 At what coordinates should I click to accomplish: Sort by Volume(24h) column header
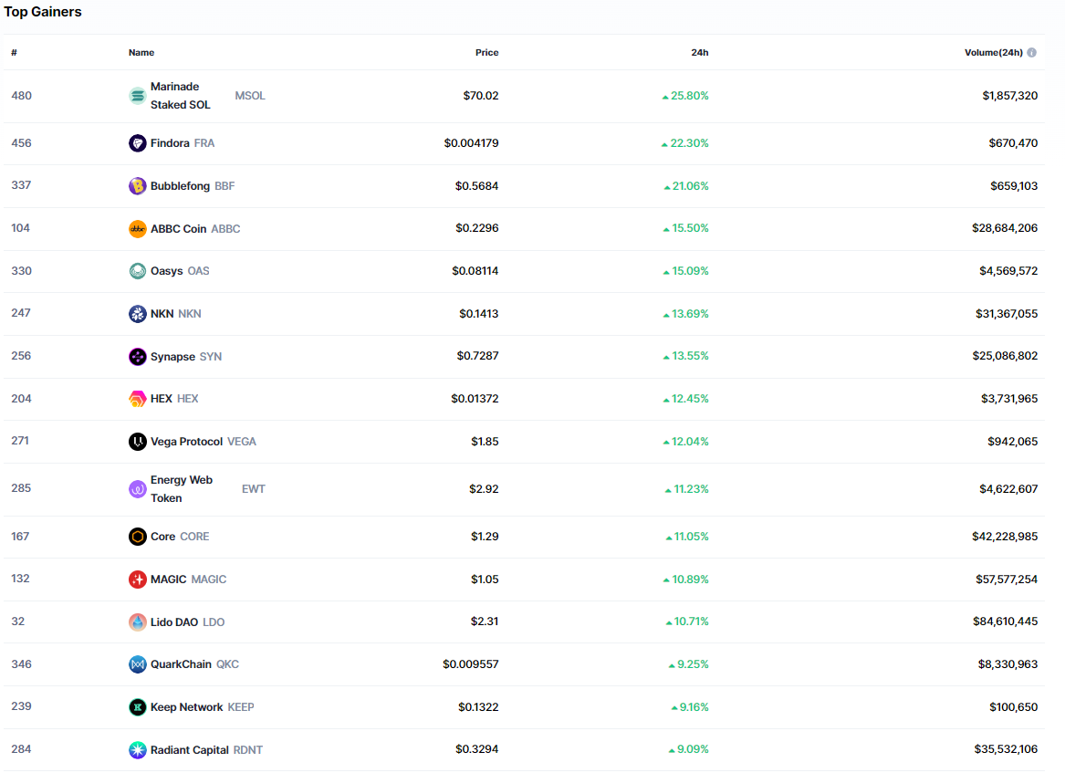993,53
